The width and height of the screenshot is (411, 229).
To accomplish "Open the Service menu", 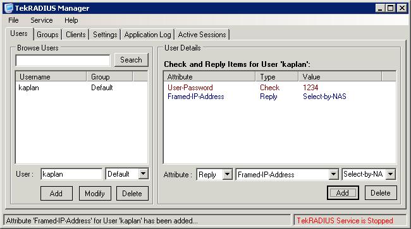I will [x=41, y=20].
